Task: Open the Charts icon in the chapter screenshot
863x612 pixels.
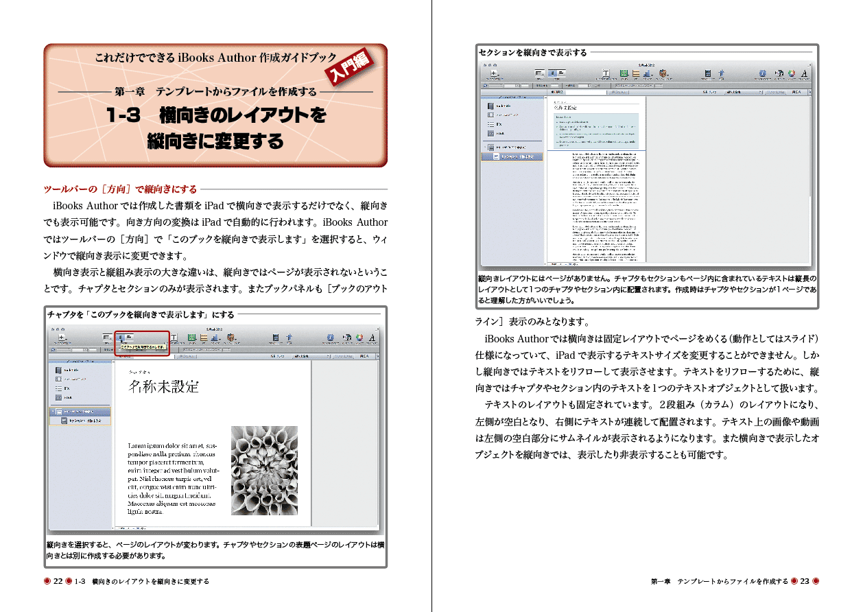Action: [215, 338]
